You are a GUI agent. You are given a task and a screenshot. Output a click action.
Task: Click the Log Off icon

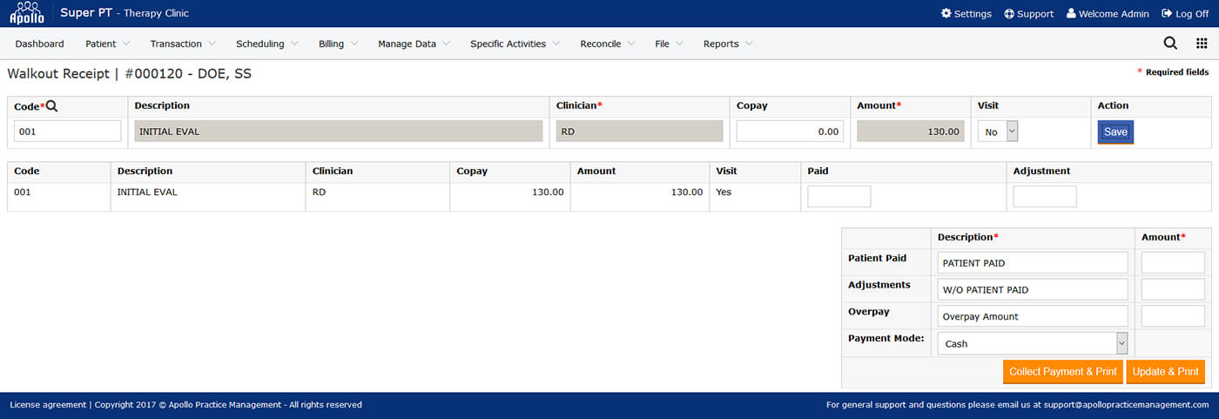point(1167,14)
